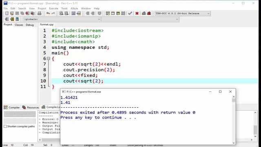
Task: Switch to the Classes sidebar tab
Action: pos(19,25)
